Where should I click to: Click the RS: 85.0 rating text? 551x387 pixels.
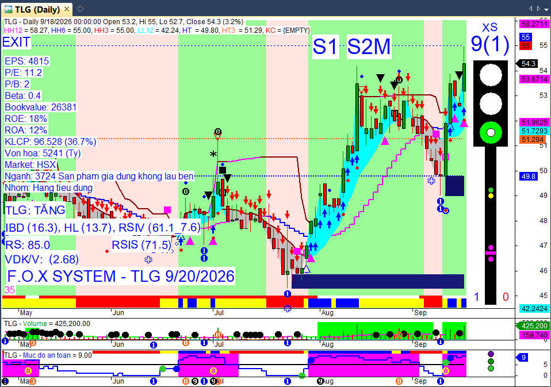(28, 244)
